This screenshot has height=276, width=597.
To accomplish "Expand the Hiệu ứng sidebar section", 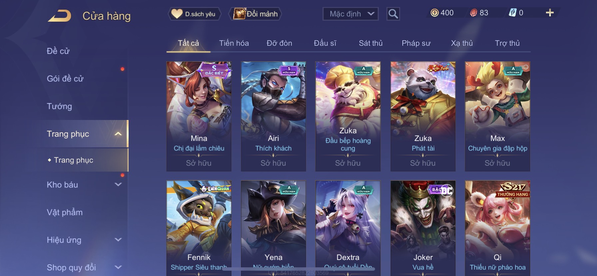I will [118, 240].
